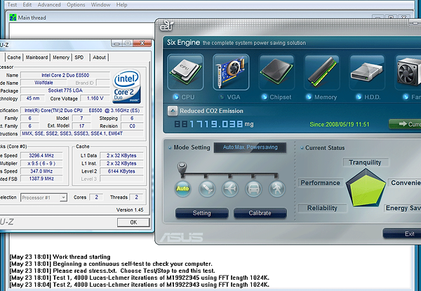Choose the rocket turbo mode icon
Viewport: 421px width, 291px height.
click(206, 189)
